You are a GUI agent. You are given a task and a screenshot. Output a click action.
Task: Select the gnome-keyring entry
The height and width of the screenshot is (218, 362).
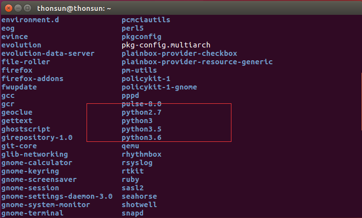click(30, 171)
